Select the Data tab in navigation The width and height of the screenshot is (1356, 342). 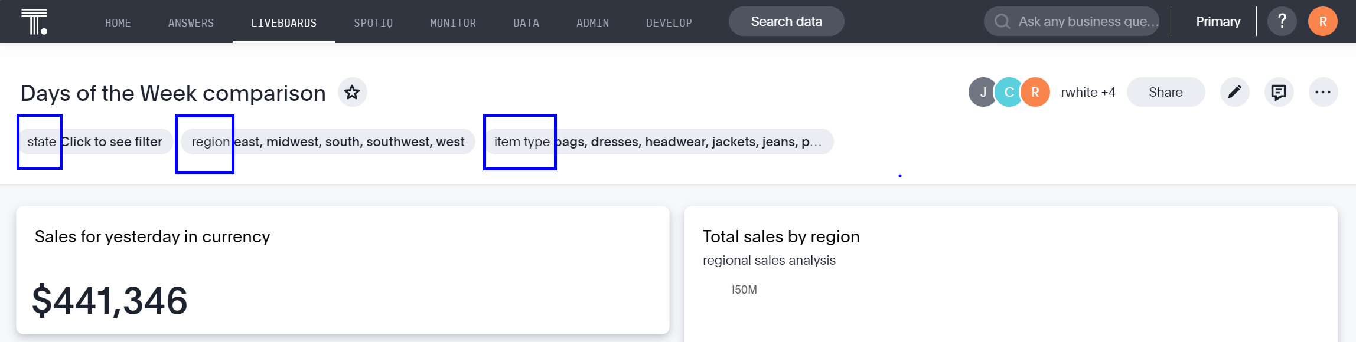(526, 22)
